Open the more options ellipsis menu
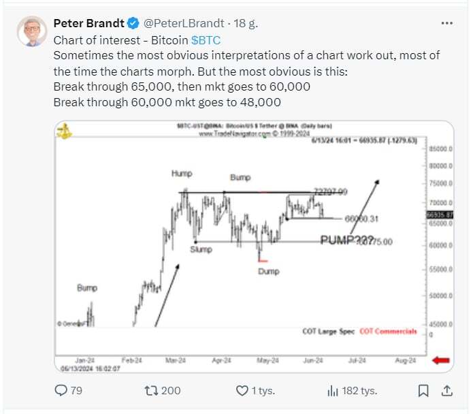This screenshot has height=414, width=471. 446,22
